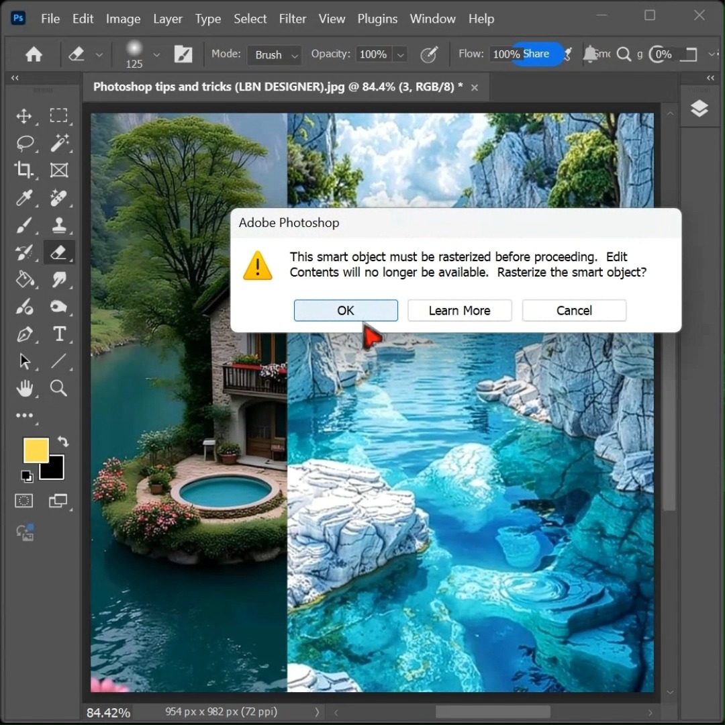Select the Eraser tool in toolbox

(x=58, y=252)
